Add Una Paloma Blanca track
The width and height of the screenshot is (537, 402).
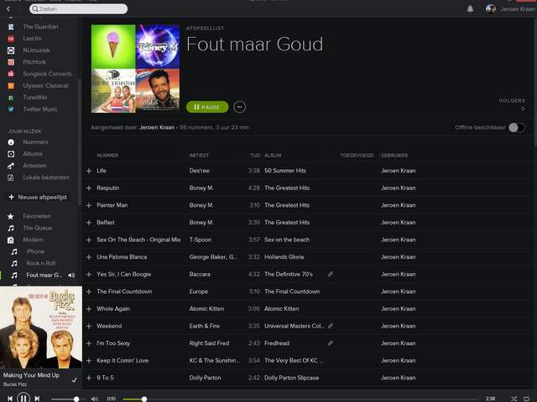coord(89,257)
